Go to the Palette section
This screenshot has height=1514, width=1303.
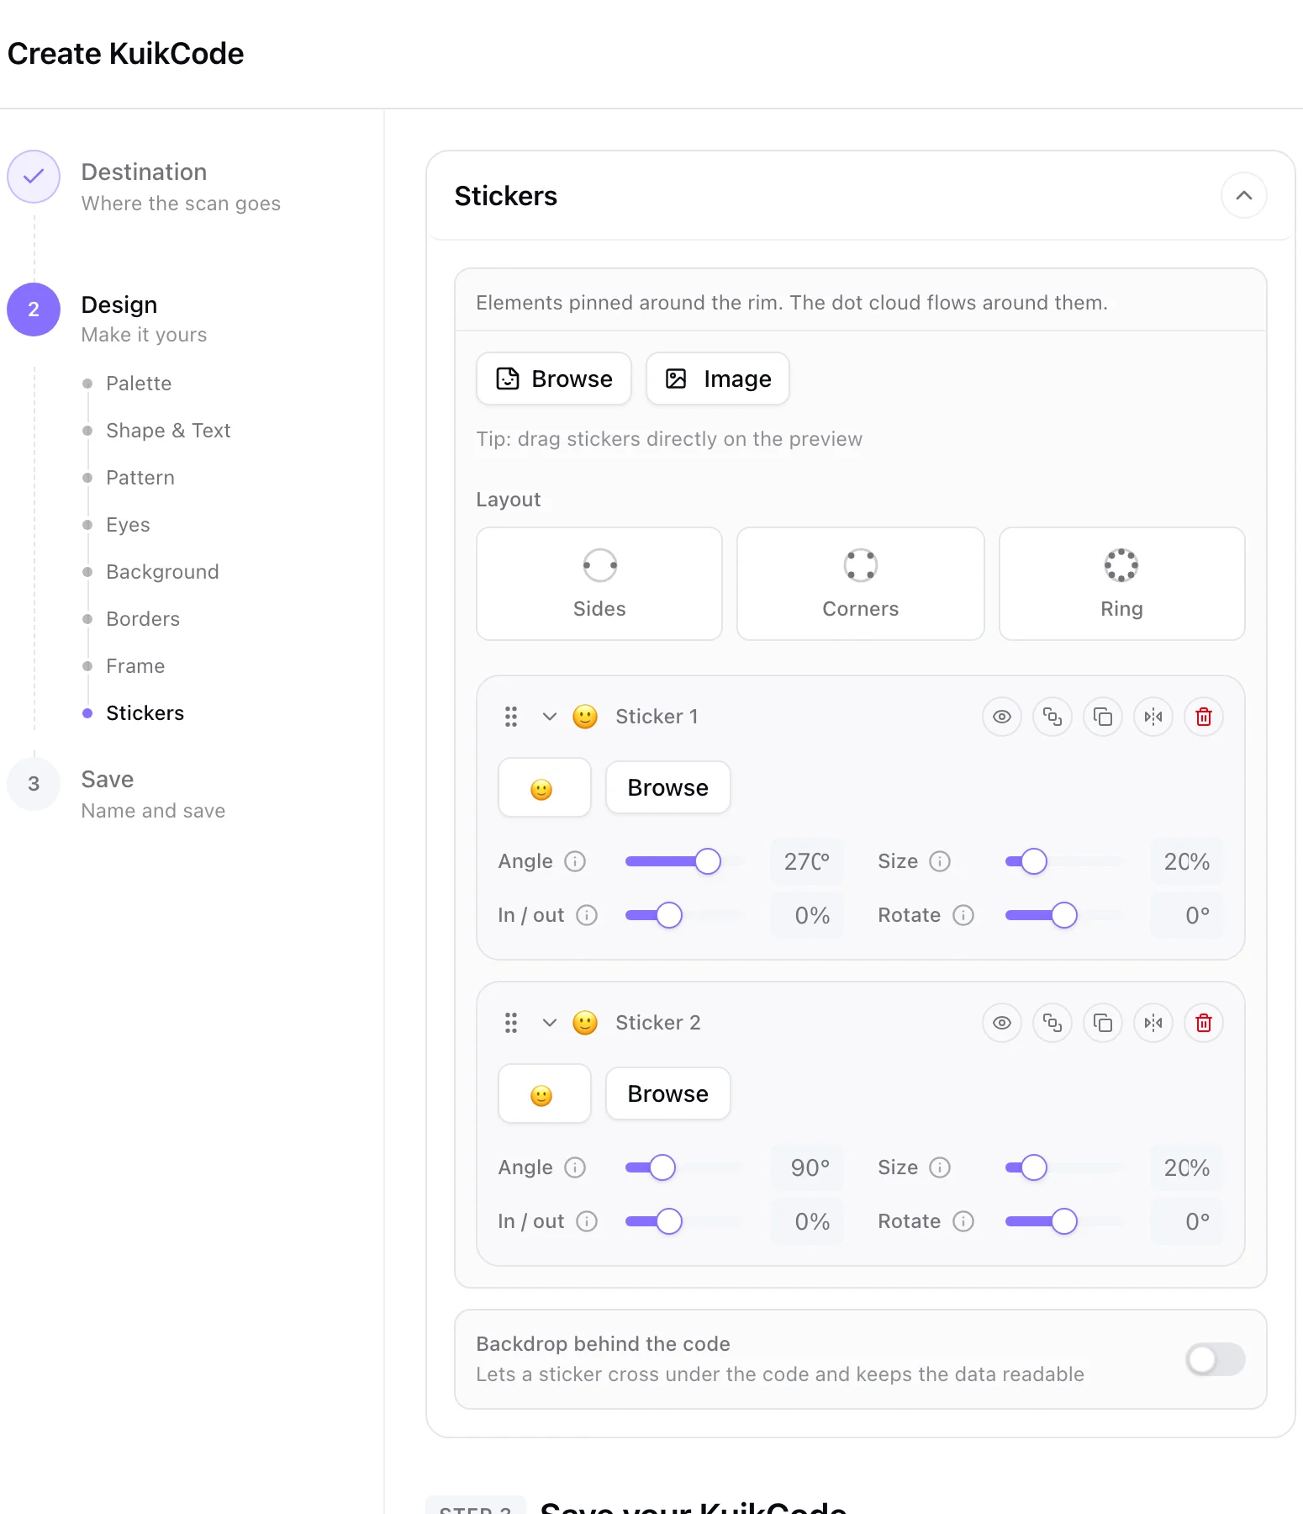tap(139, 384)
